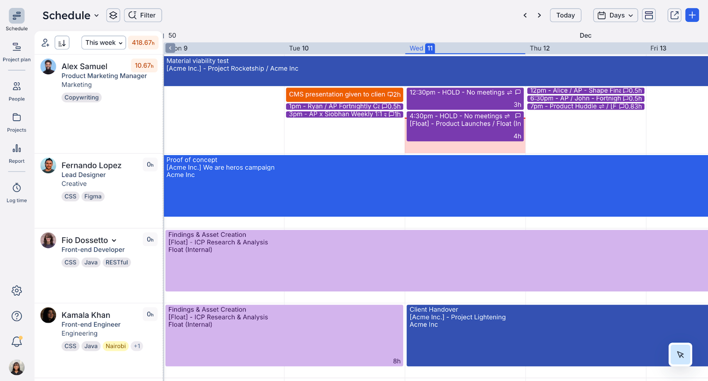Viewport: 708px width, 381px height.
Task: Open the help question mark icon
Action: pyautogui.click(x=17, y=316)
